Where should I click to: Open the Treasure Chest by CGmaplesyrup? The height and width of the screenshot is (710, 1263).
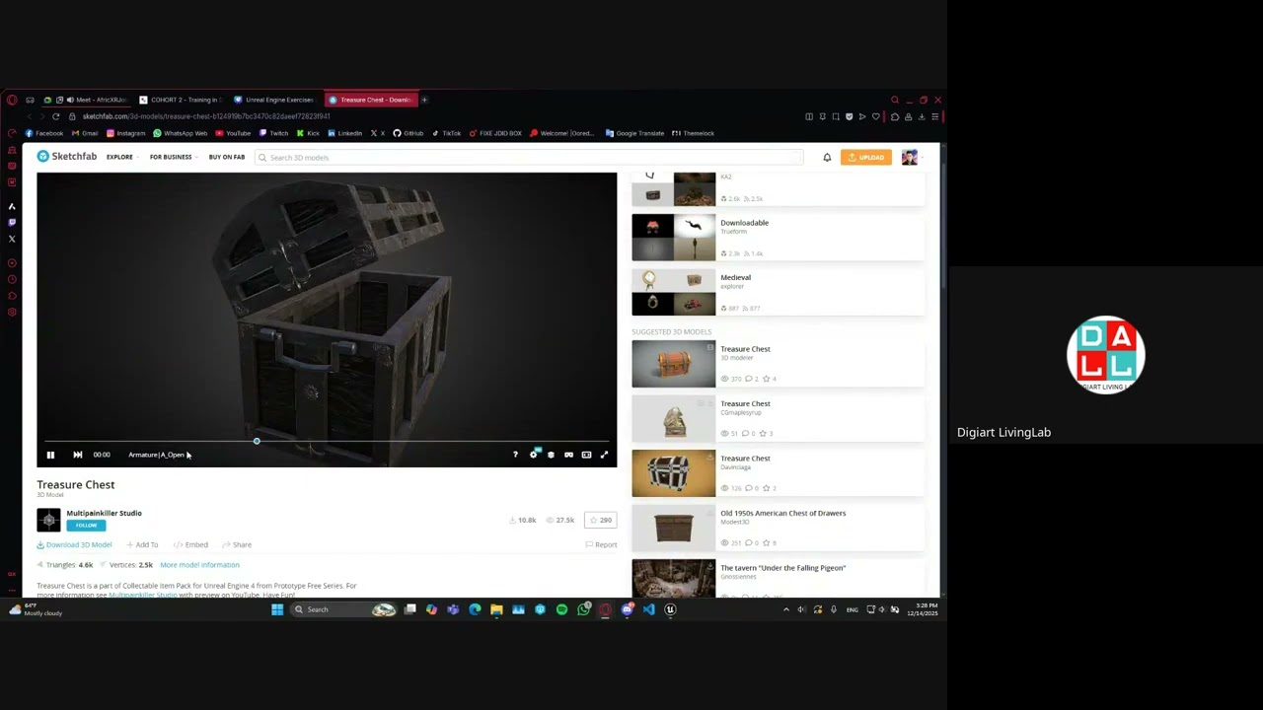[778, 418]
